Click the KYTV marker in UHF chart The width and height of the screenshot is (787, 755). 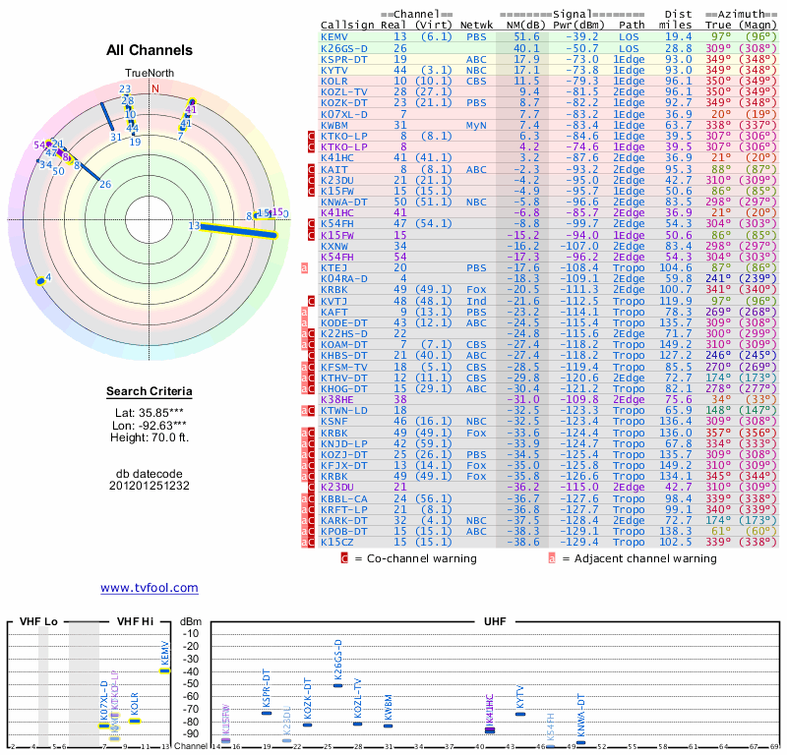click(x=520, y=714)
